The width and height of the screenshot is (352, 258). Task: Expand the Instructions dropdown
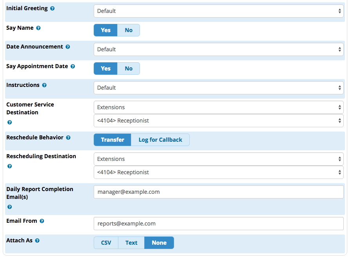(219, 88)
